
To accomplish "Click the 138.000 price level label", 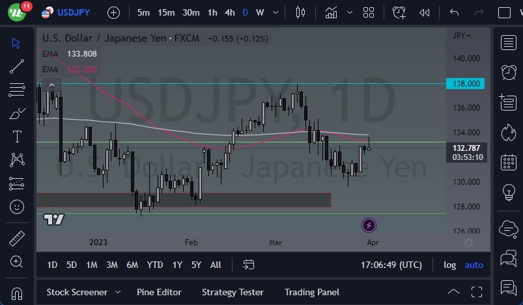I will point(465,84).
